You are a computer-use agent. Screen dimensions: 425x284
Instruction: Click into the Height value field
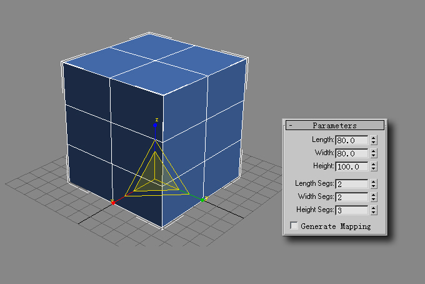tap(352, 166)
